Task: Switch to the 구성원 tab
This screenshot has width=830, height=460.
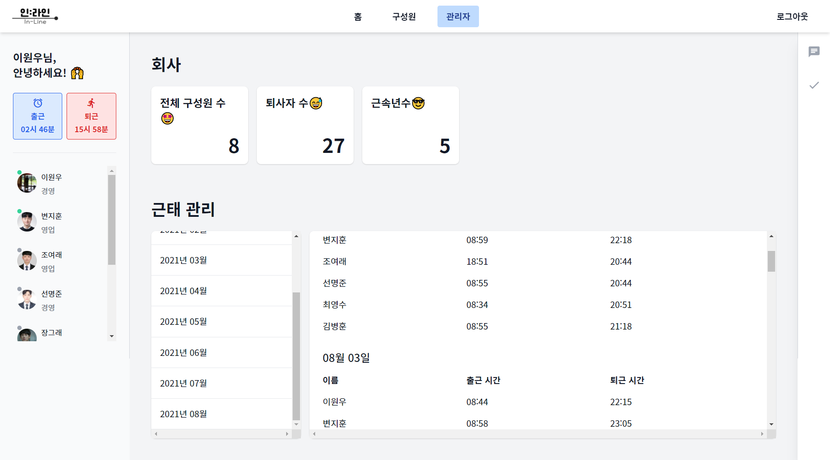Action: click(403, 16)
